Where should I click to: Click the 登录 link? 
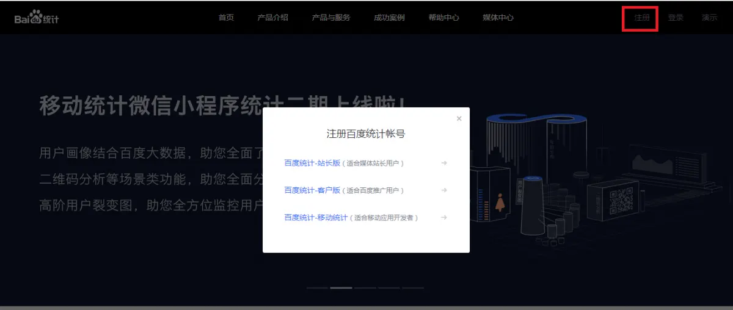676,18
